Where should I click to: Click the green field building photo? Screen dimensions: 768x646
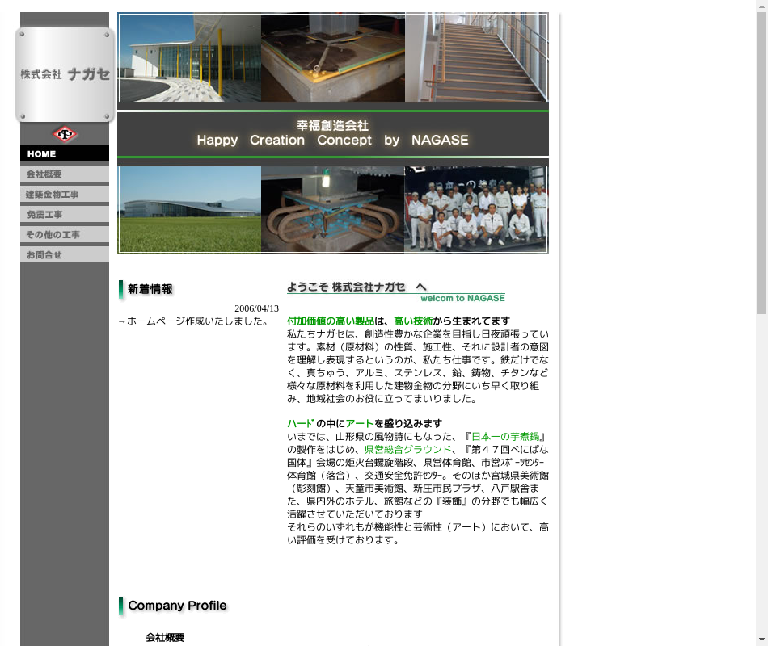pos(190,210)
